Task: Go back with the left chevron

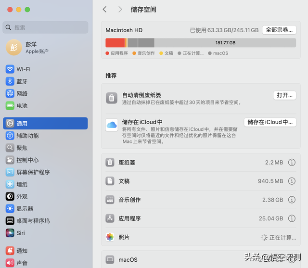Action: pos(105,10)
